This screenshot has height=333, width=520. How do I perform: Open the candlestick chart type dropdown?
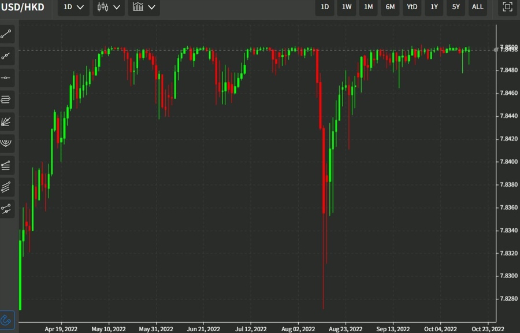coord(109,7)
